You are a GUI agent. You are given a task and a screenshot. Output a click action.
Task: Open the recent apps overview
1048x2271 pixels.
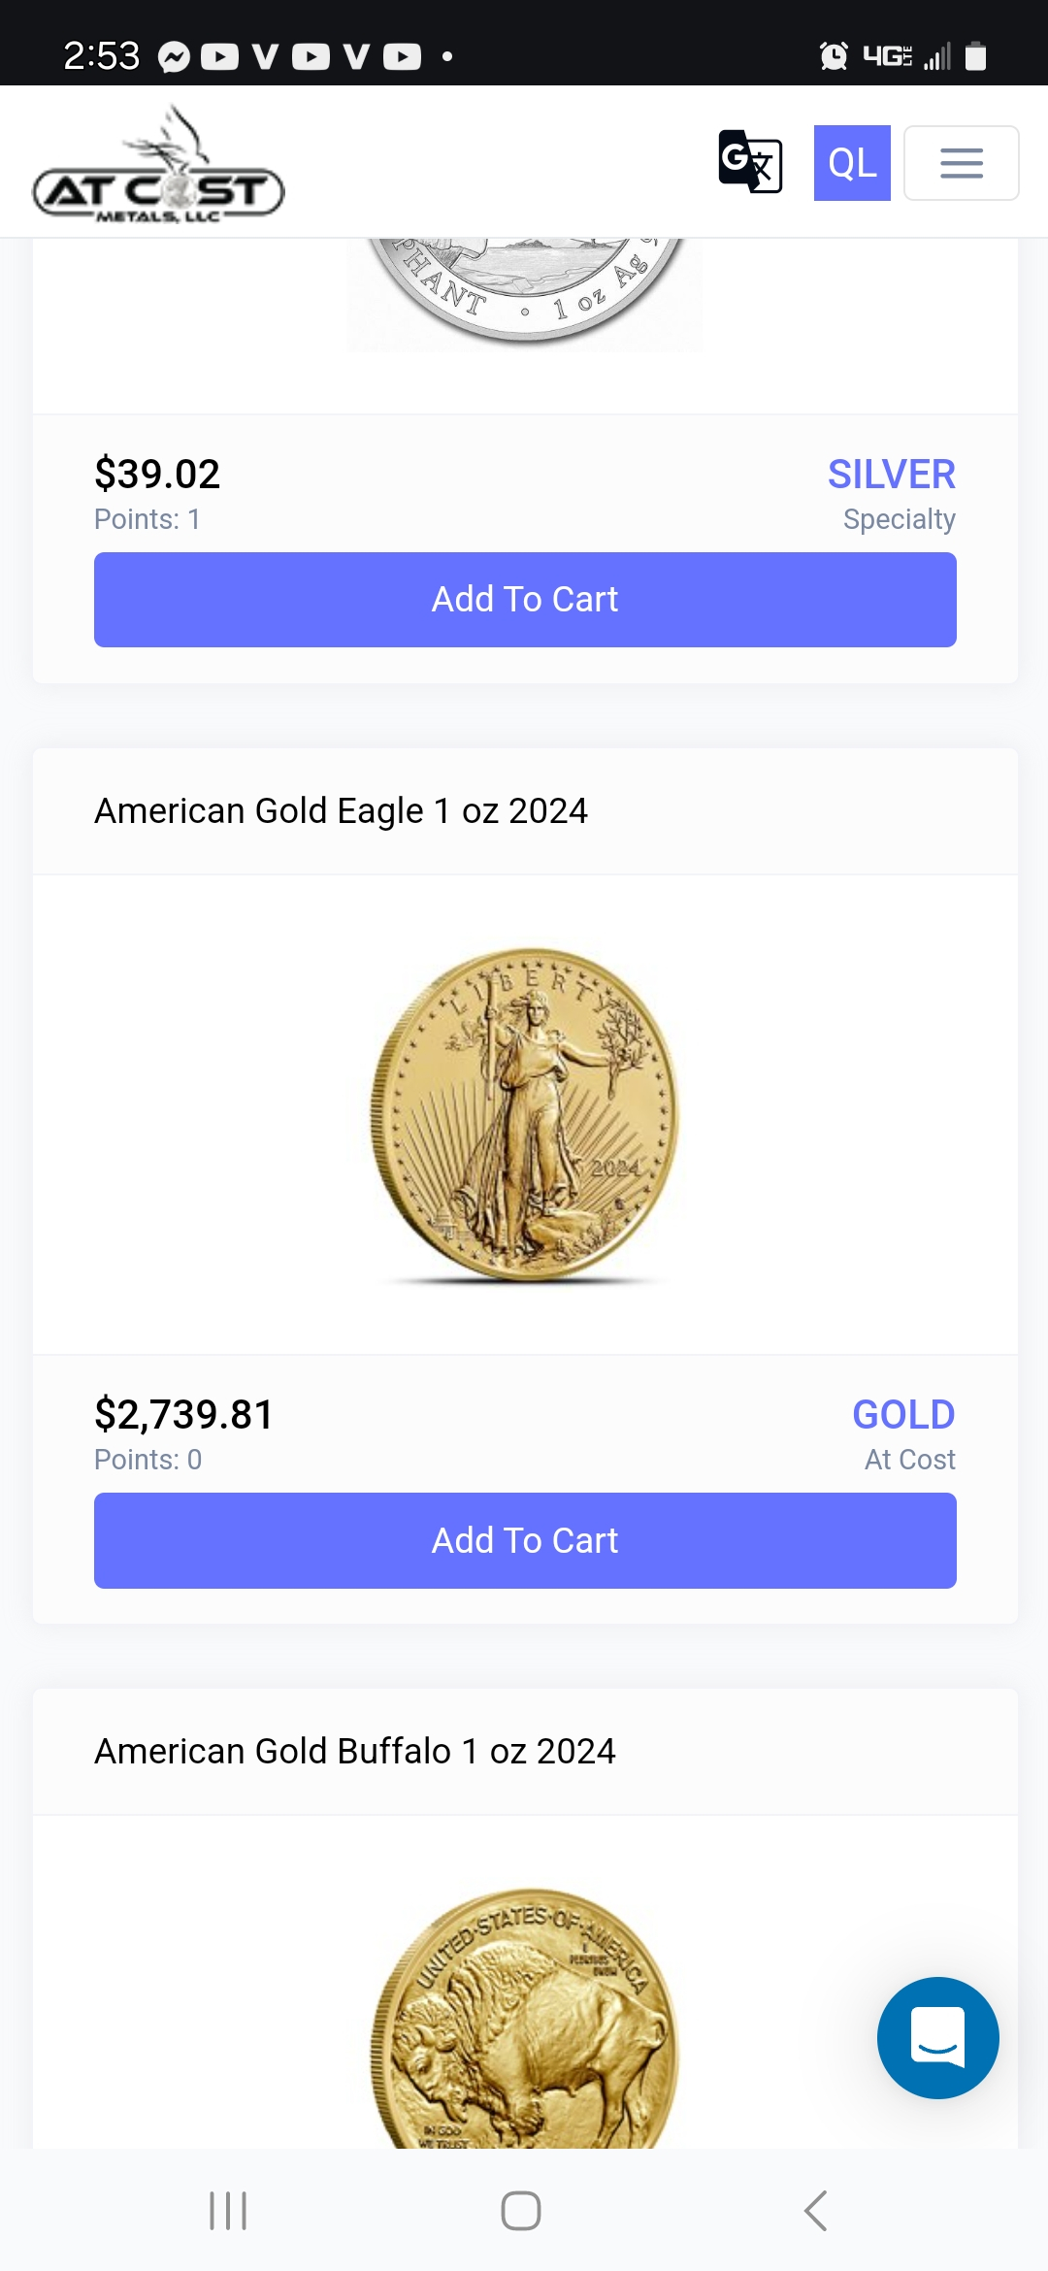tap(229, 2211)
